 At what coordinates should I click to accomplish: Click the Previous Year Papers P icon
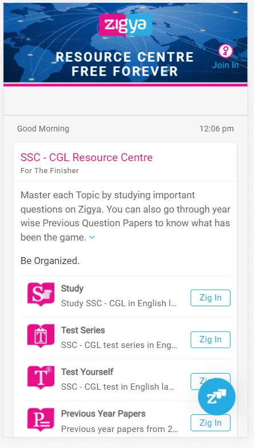[x=41, y=419]
